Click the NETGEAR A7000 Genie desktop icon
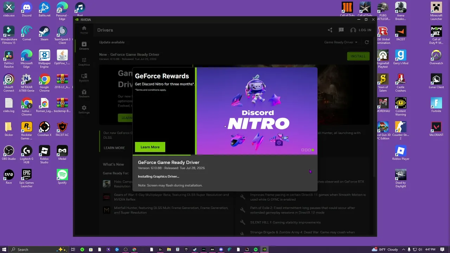This screenshot has width=450, height=253. [x=27, y=83]
